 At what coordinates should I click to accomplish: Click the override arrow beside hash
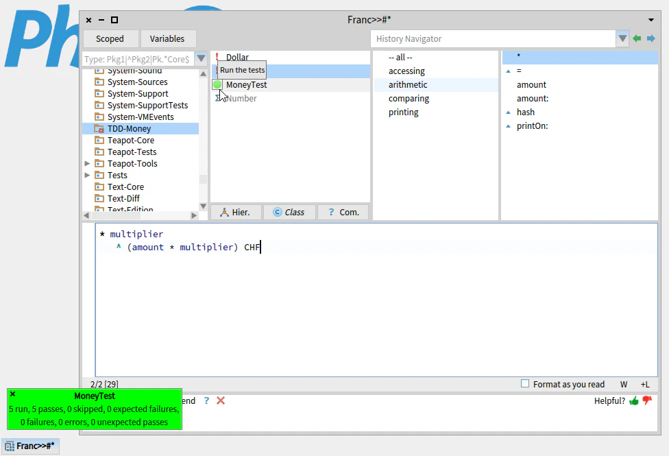click(x=508, y=112)
